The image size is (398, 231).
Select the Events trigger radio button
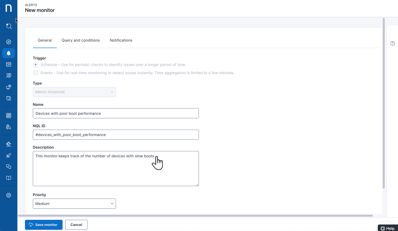[35, 73]
